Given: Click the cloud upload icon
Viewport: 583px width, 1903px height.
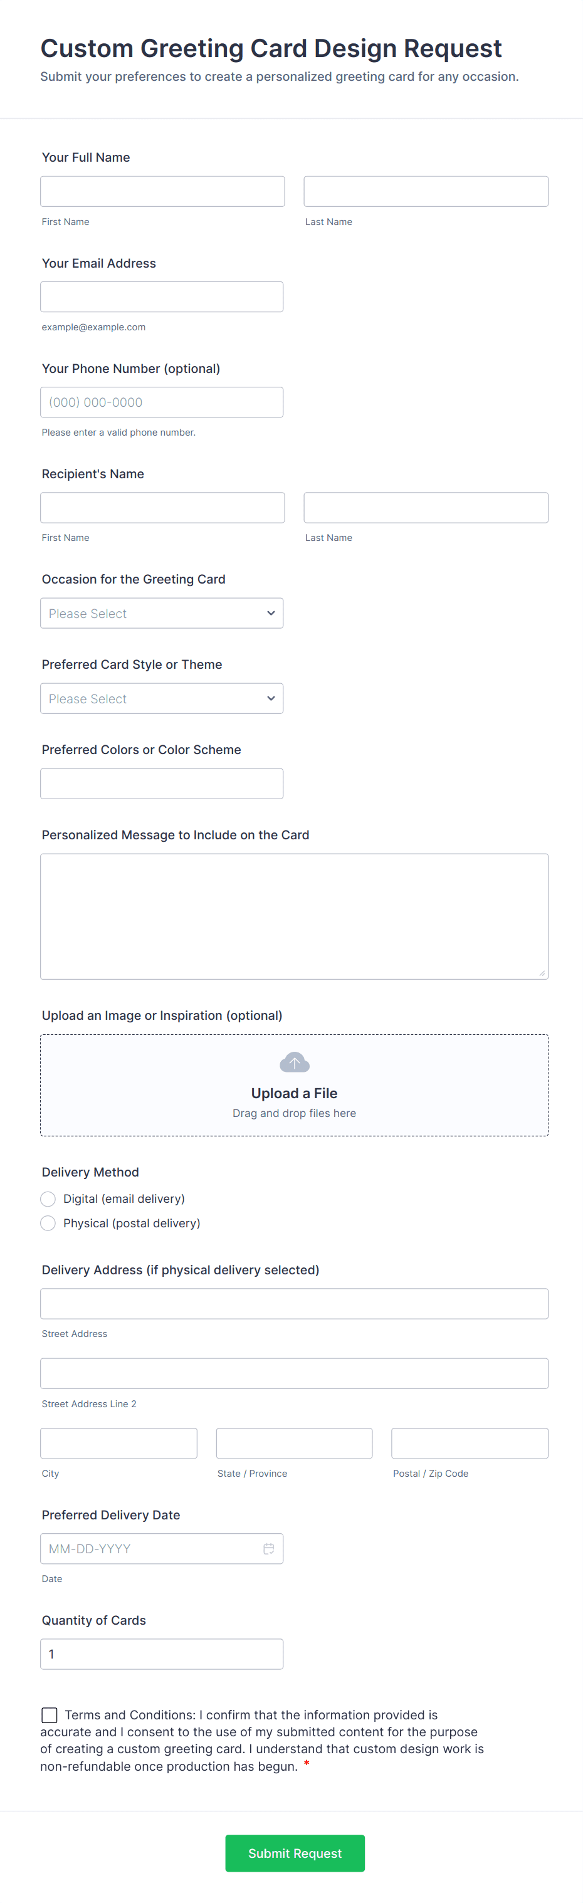Looking at the screenshot, I should tap(294, 1062).
